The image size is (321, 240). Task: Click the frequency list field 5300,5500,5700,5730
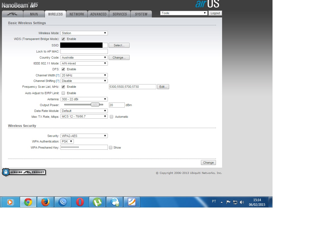pyautogui.click(x=132, y=87)
